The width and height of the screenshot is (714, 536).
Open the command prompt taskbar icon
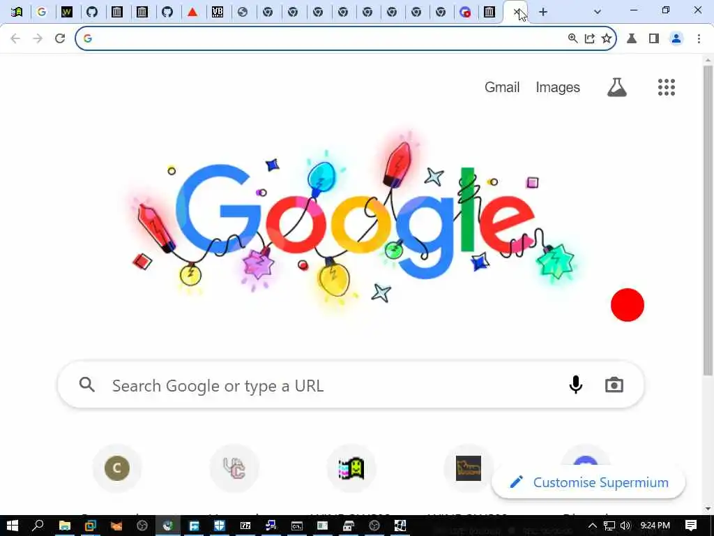pos(297,526)
